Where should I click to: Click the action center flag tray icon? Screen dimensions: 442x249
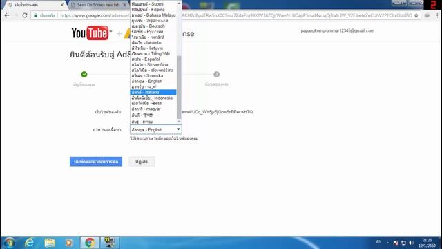[x=396, y=243]
